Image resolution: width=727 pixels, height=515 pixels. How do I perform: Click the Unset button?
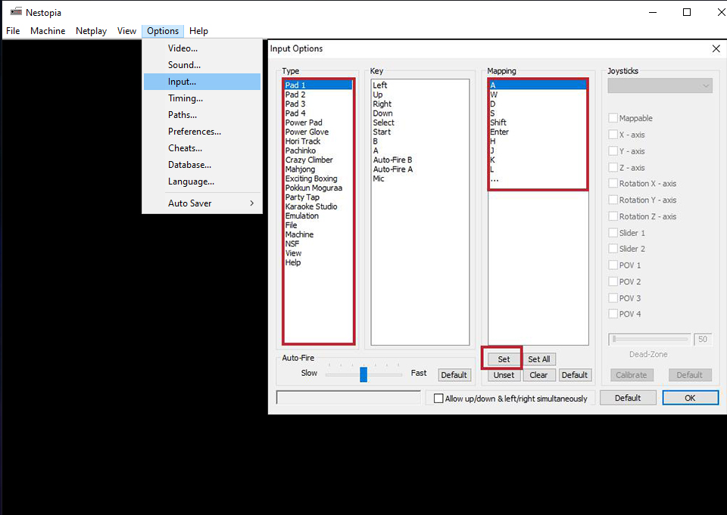504,375
